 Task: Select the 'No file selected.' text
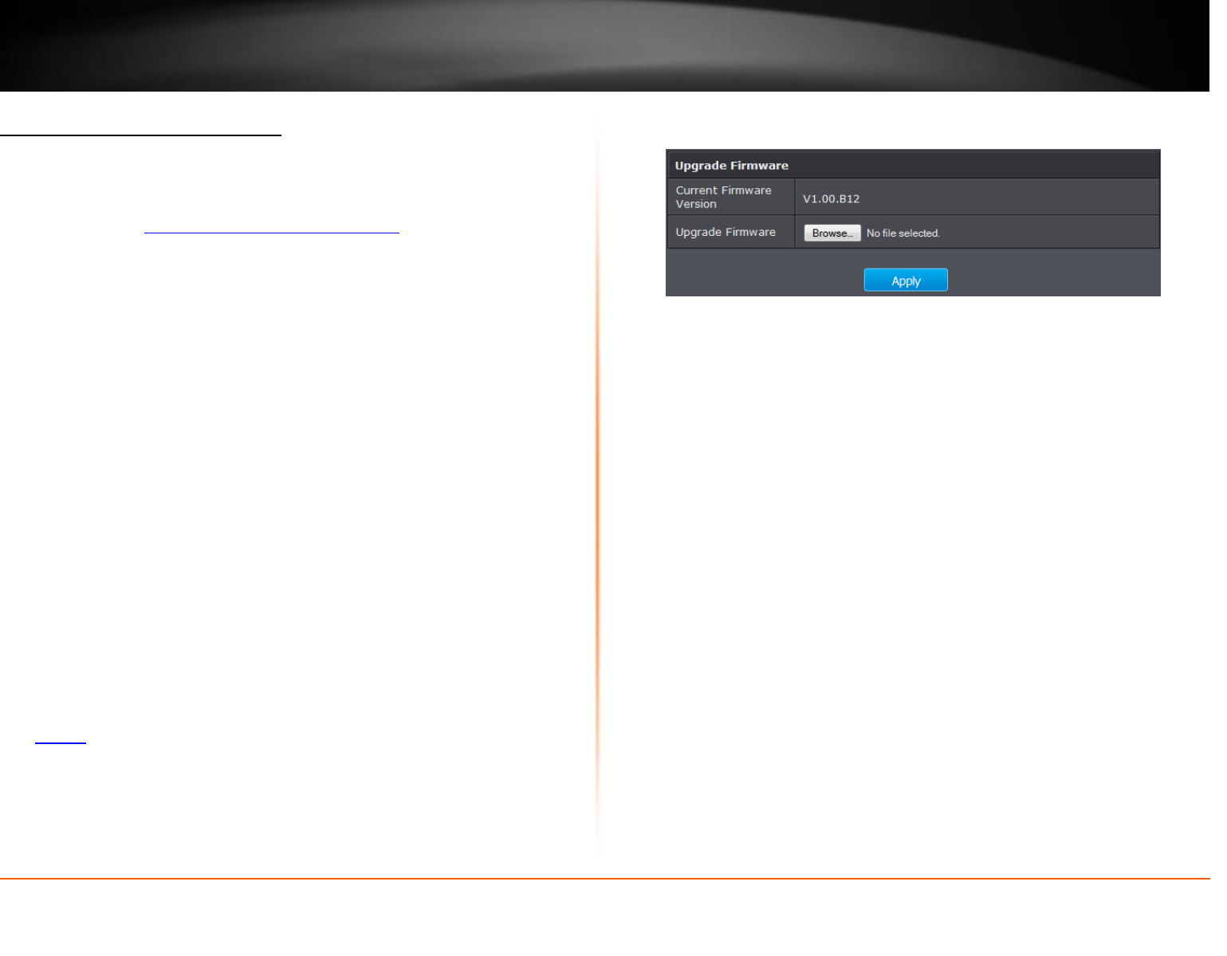click(903, 233)
